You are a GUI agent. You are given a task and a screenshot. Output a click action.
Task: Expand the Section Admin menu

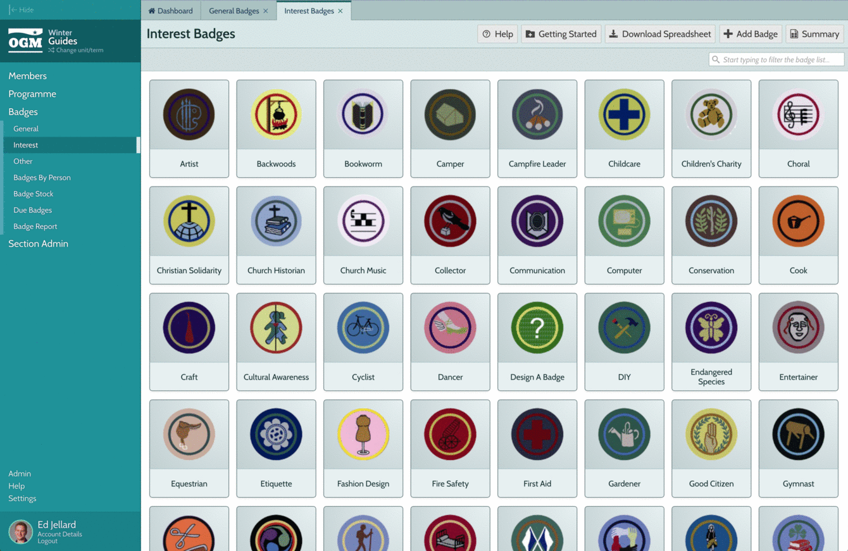click(x=38, y=244)
